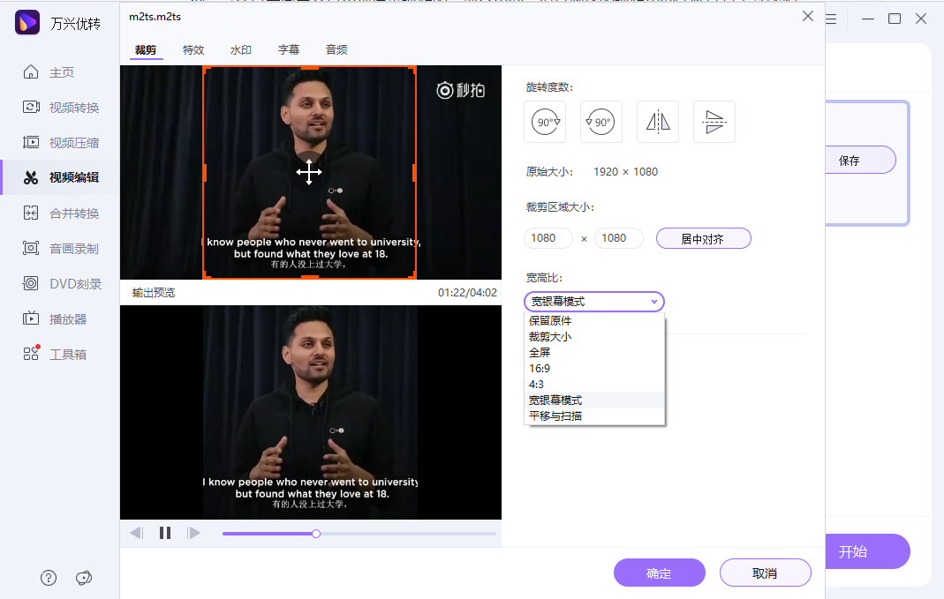This screenshot has width=944, height=599.
Task: Choose 宽银幕模式 option in list
Action: pyautogui.click(x=595, y=400)
